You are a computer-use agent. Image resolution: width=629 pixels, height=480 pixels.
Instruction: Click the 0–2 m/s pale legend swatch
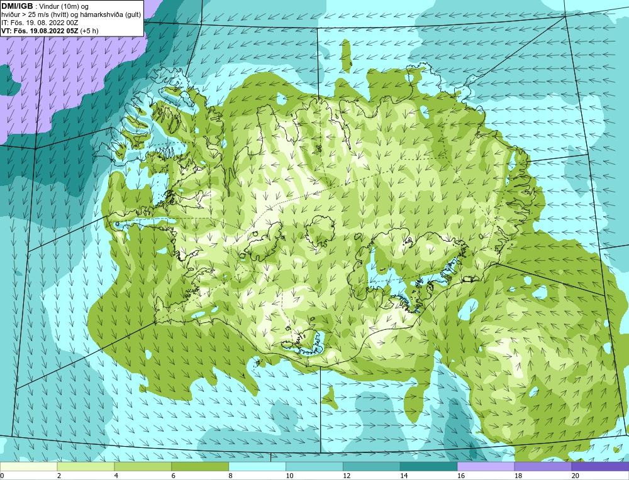pos(29,466)
